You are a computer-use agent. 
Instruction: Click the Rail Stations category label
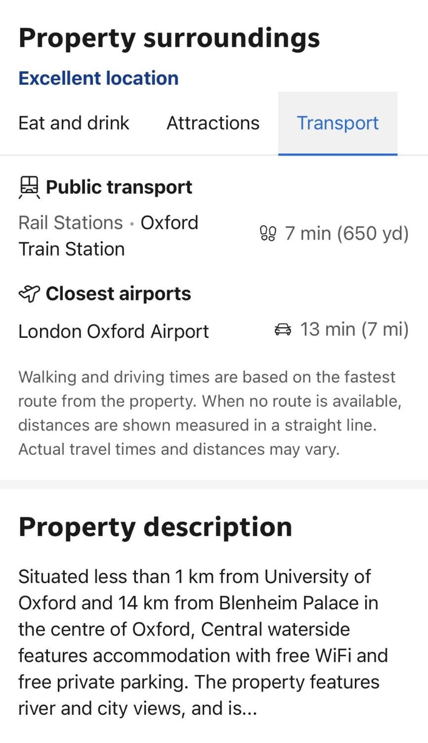[71, 223]
